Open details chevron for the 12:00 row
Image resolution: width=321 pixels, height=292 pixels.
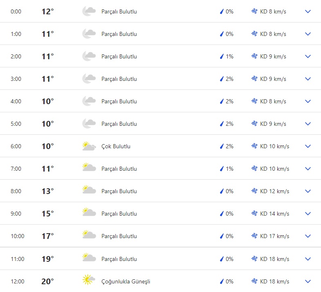tap(308, 281)
